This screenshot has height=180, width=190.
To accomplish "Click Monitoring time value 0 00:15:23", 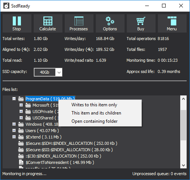I will click(168, 60).
